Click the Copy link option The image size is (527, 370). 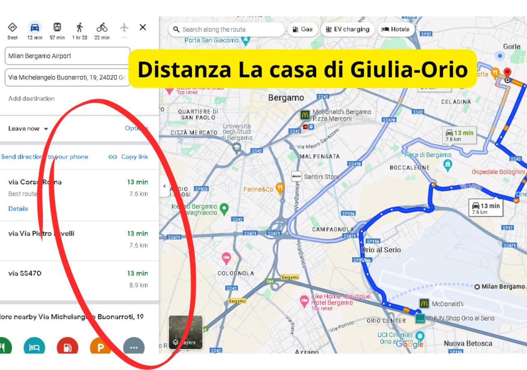click(128, 157)
